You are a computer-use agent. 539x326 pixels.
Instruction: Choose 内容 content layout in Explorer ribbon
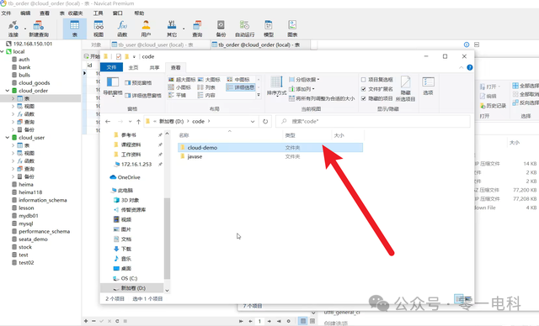(x=206, y=95)
